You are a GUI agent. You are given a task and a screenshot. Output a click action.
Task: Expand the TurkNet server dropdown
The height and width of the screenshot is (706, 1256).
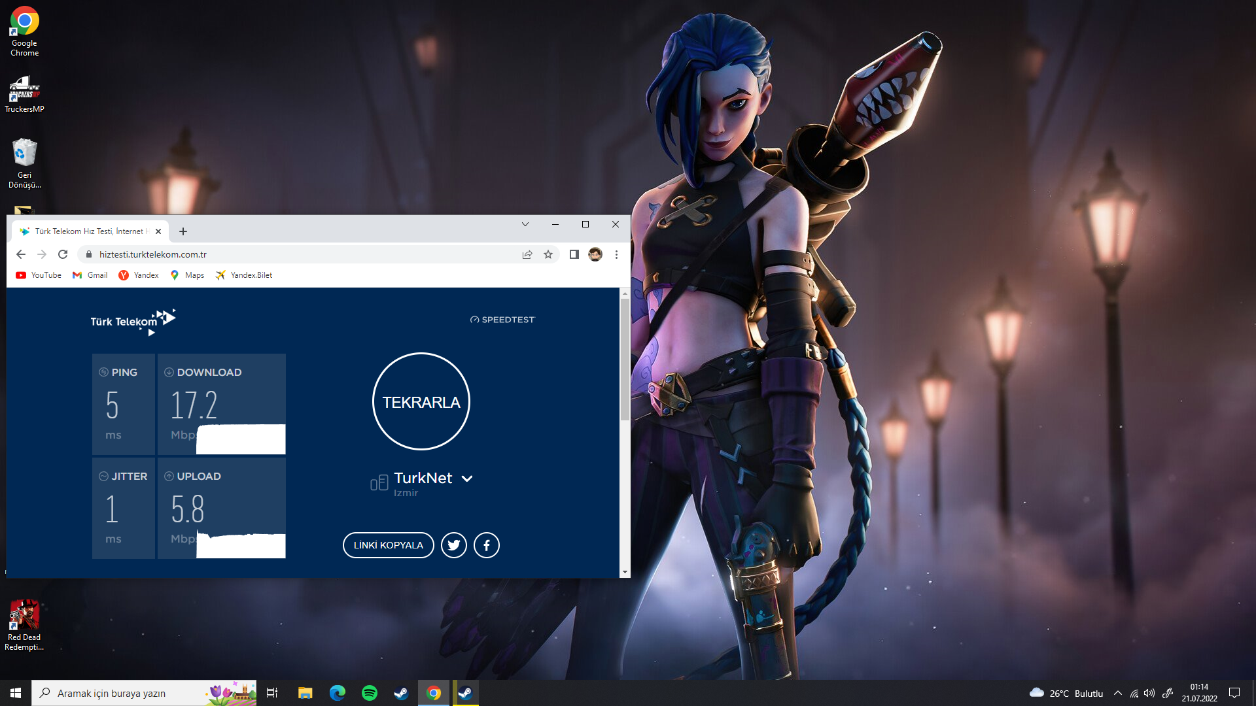click(x=467, y=479)
